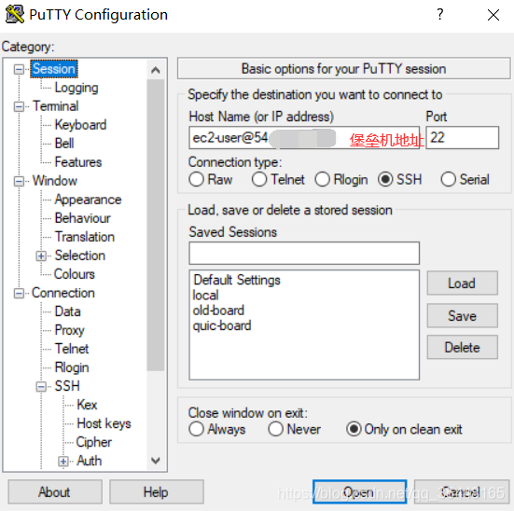Open the Host keys category
Image resolution: width=514 pixels, height=511 pixels.
coord(104,423)
